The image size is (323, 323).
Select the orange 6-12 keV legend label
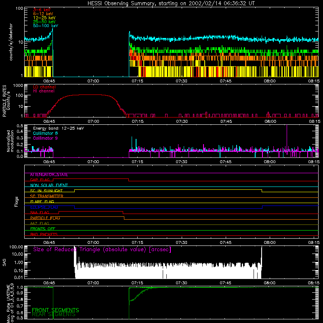pos(43,14)
